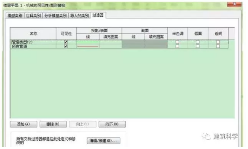Click the 向下(D) button
248x149 pixels.
(112, 124)
